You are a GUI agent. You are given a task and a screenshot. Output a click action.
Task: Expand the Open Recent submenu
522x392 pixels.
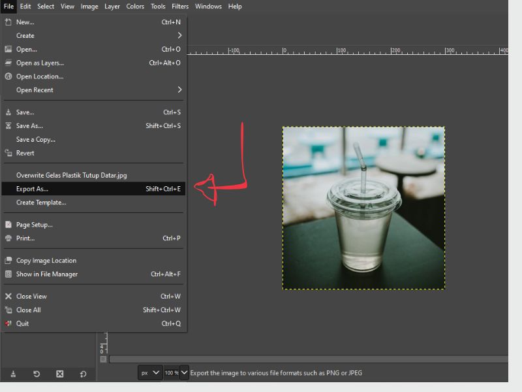[98, 90]
